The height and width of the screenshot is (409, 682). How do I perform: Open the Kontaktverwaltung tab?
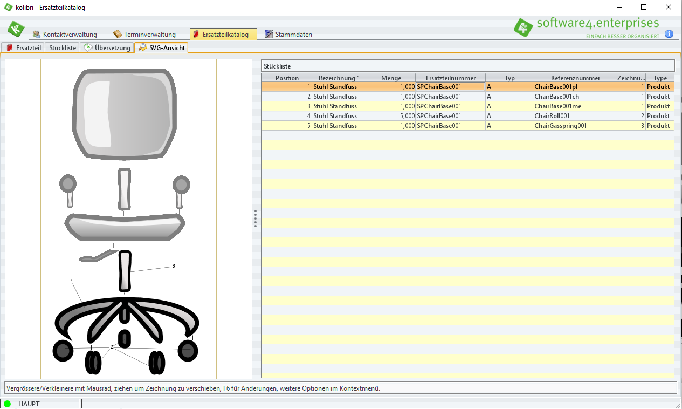pyautogui.click(x=64, y=34)
